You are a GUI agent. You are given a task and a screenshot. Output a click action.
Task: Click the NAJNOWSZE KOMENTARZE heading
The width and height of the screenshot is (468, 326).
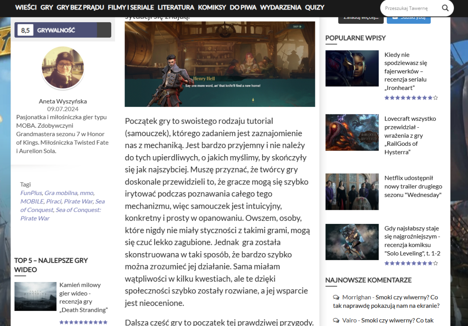368,280
